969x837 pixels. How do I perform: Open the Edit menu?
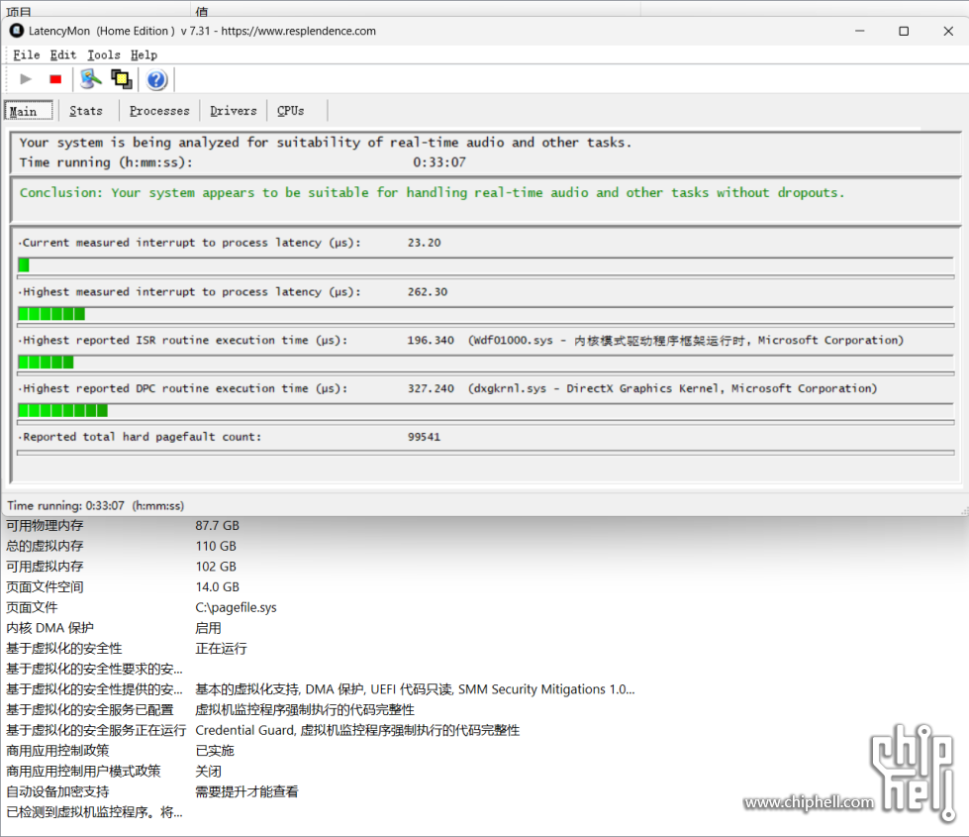[63, 55]
